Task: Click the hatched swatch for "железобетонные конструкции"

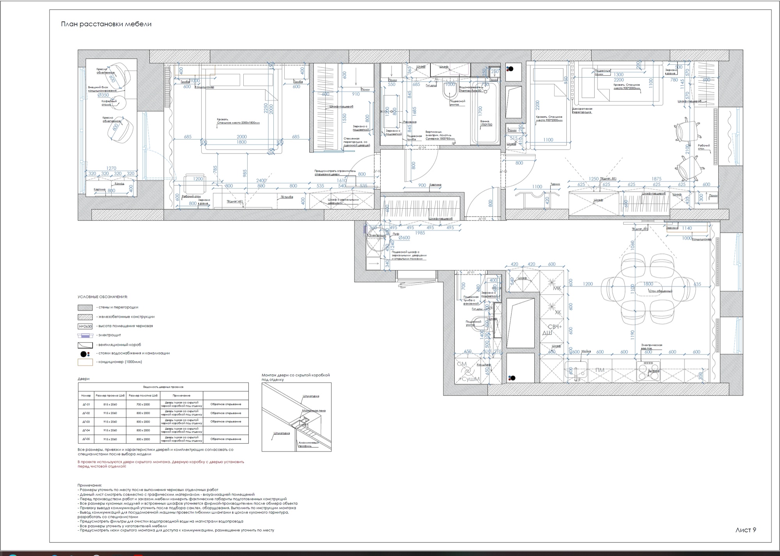Action: tap(85, 317)
